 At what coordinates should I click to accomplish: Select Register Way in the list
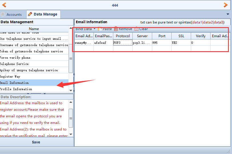point(10,76)
